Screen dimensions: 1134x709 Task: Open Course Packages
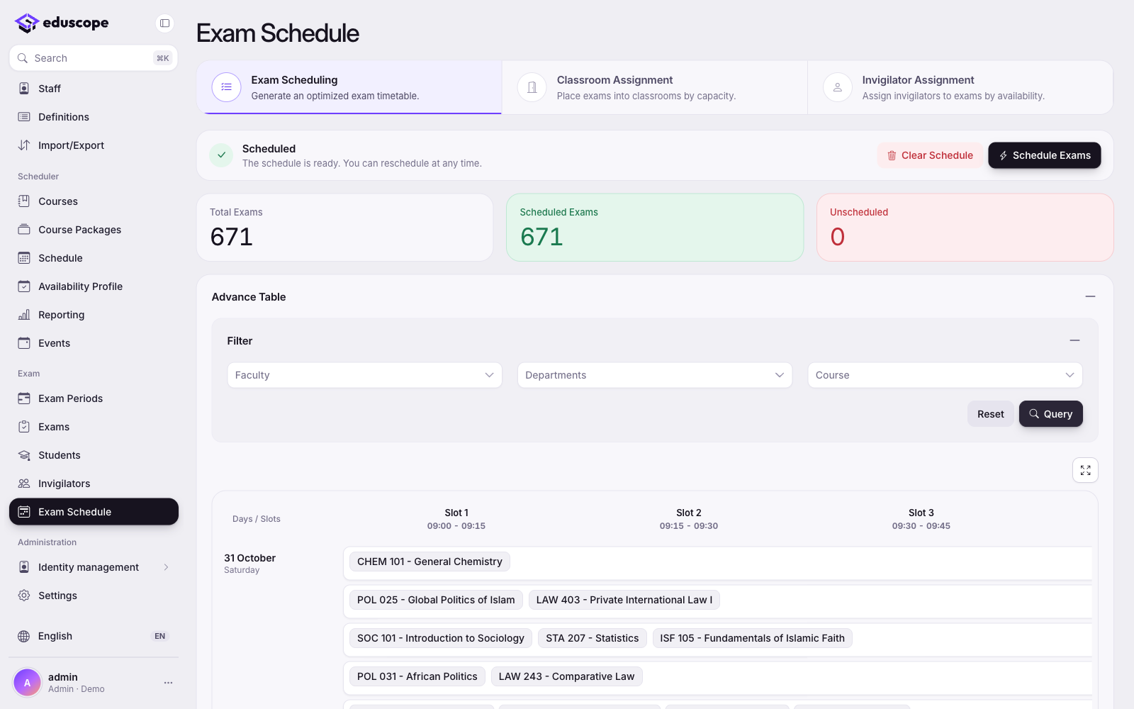[x=94, y=230]
